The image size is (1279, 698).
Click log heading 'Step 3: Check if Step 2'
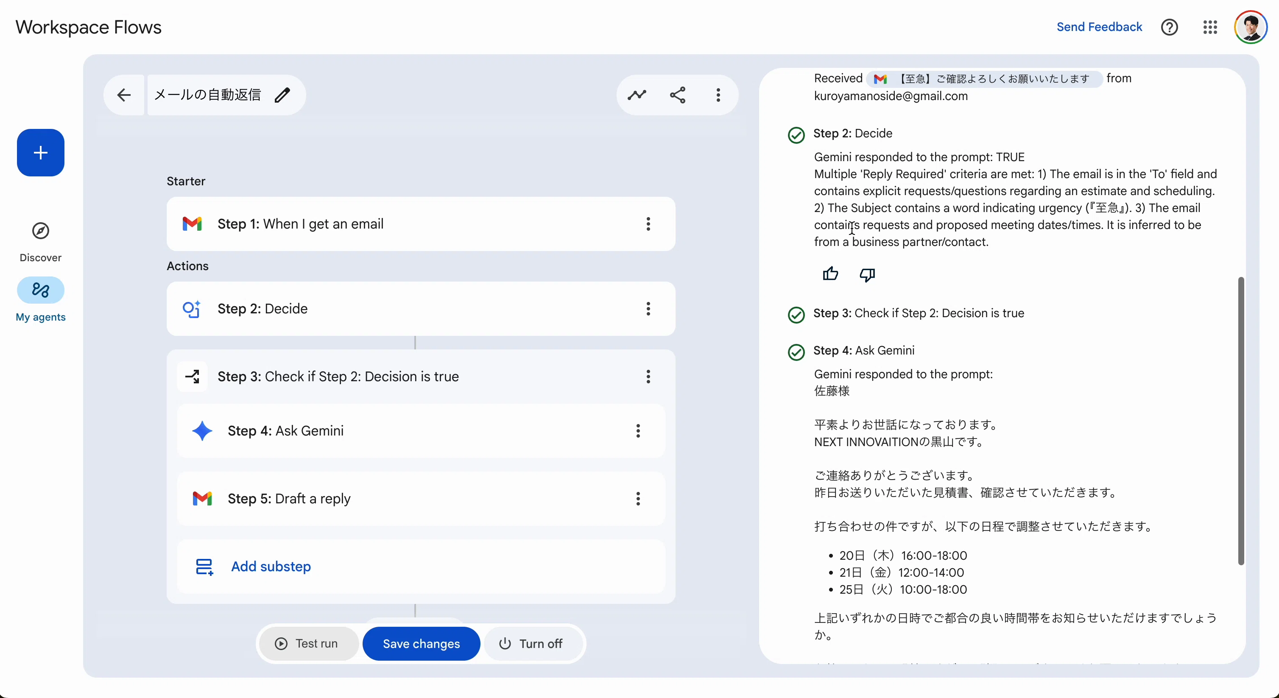[919, 313]
